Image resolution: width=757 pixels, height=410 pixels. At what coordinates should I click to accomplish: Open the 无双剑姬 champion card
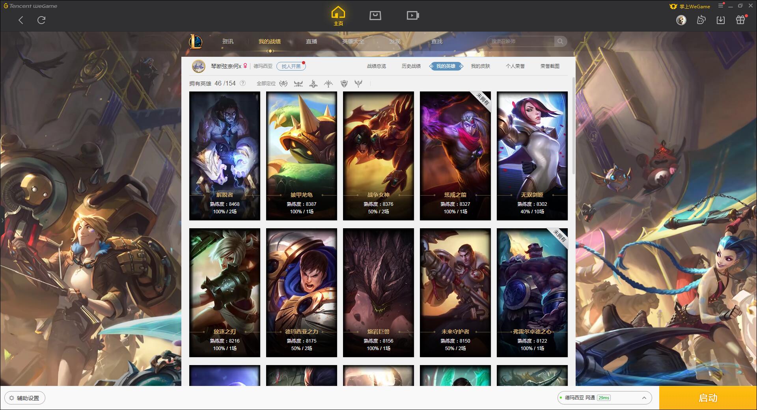point(532,156)
